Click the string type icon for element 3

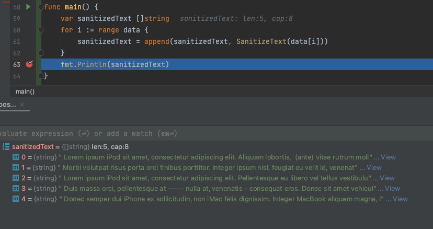pyautogui.click(x=16, y=189)
